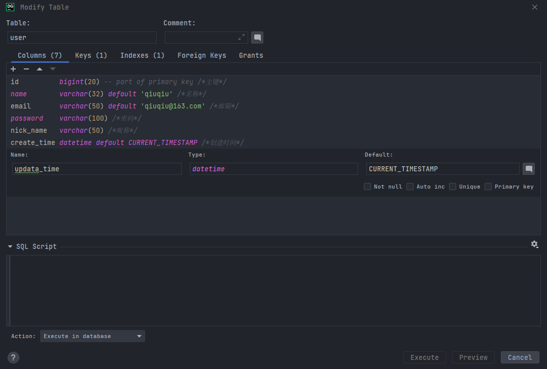Move column up with arrow icon
Viewport: 547px width, 369px height.
click(x=40, y=69)
